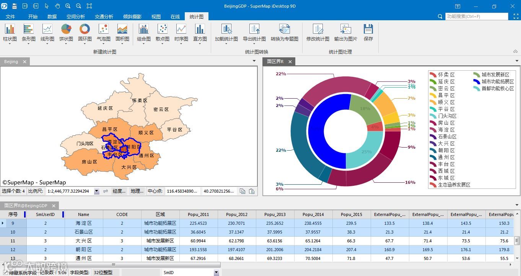
Task: Paste center point coordinates icon
Action: click(252, 191)
